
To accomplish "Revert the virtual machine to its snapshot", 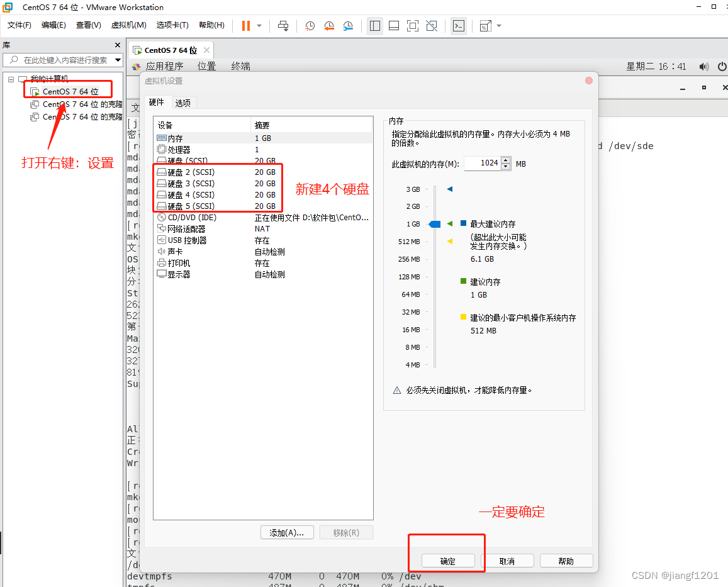I will (329, 26).
